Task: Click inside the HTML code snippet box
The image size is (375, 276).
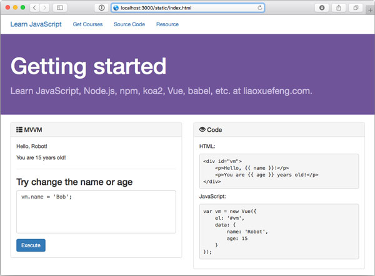Action: (278, 170)
